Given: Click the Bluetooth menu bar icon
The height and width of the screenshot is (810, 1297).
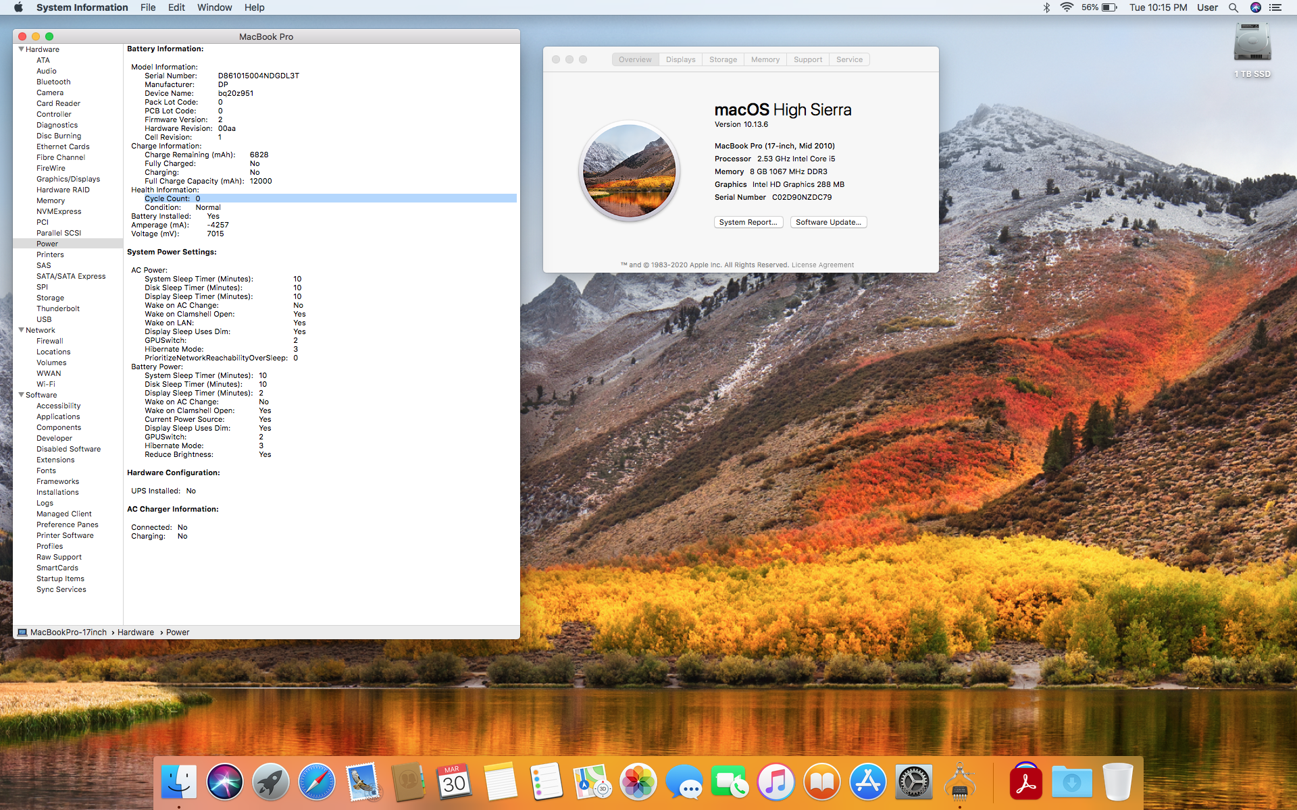Looking at the screenshot, I should tap(1046, 7).
